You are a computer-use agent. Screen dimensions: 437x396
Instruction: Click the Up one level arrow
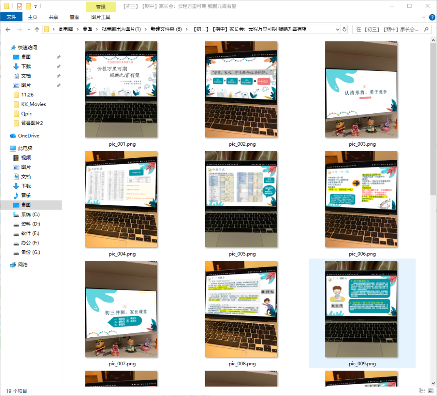pos(37,30)
